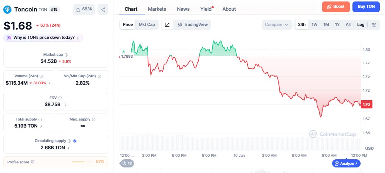Click Circulating supply info icon
This screenshot has width=385, height=173.
69,141
